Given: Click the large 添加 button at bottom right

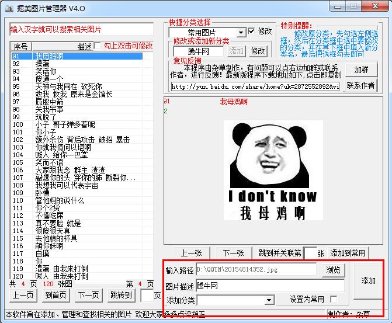Looking at the screenshot, I should [x=368, y=281].
